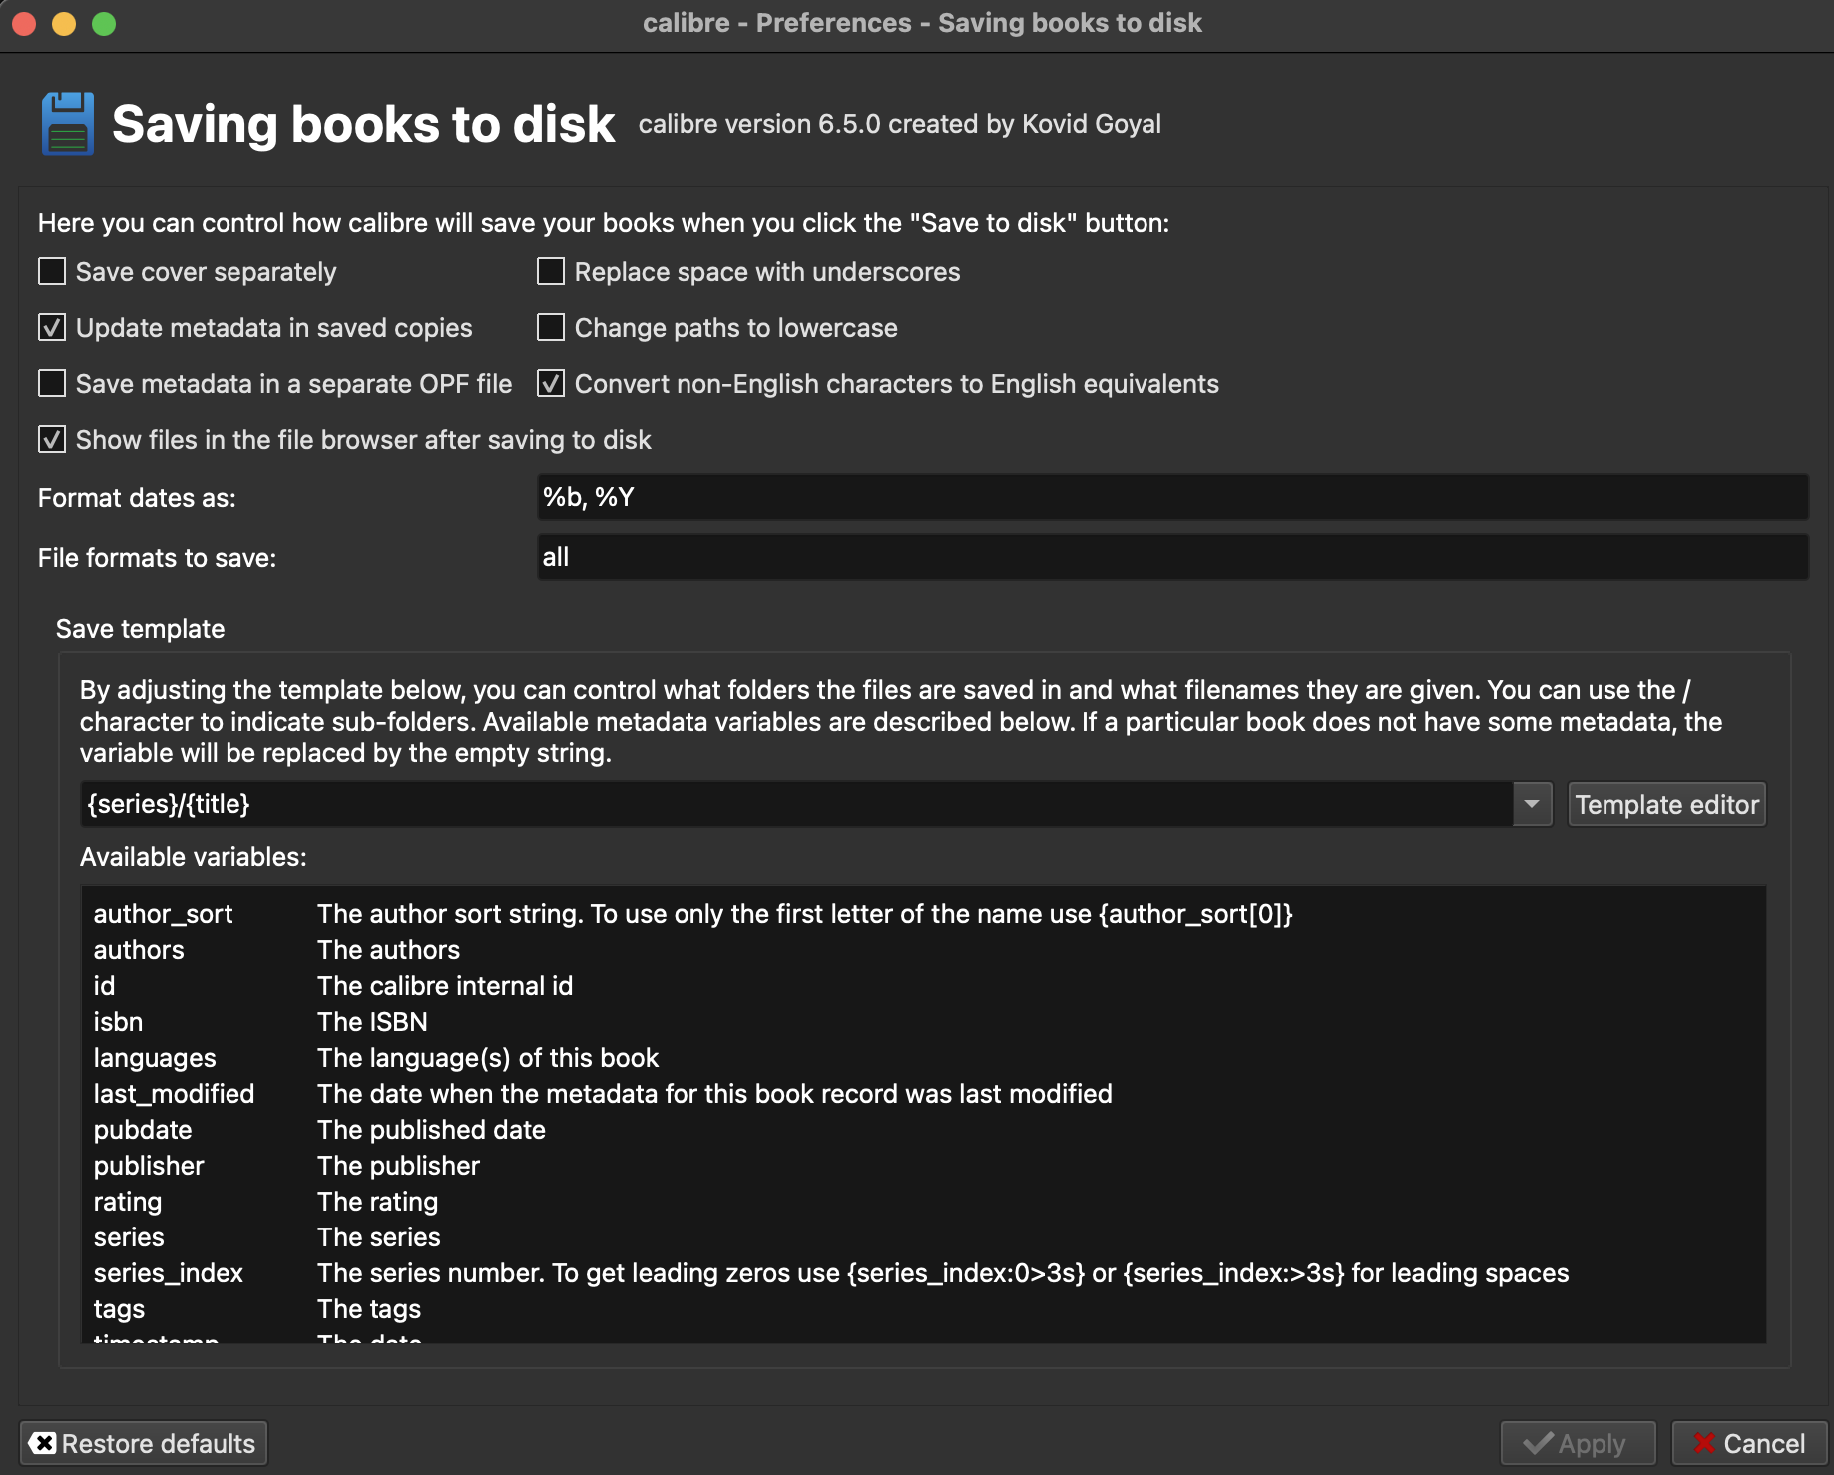Expand the save template history dropdown arrow
This screenshot has height=1475, width=1834.
(1532, 804)
